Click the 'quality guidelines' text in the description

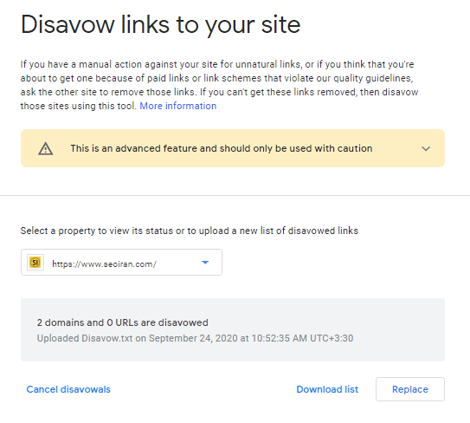click(373, 78)
